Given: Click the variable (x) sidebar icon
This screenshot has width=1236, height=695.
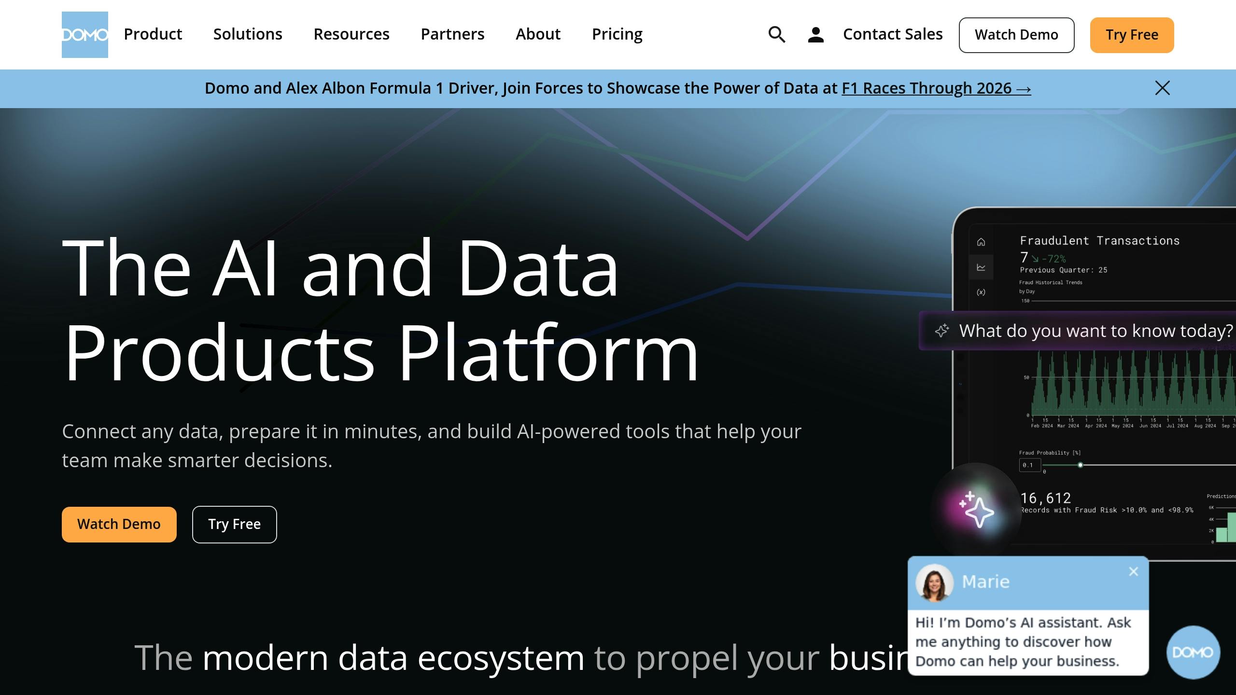Looking at the screenshot, I should [x=981, y=292].
